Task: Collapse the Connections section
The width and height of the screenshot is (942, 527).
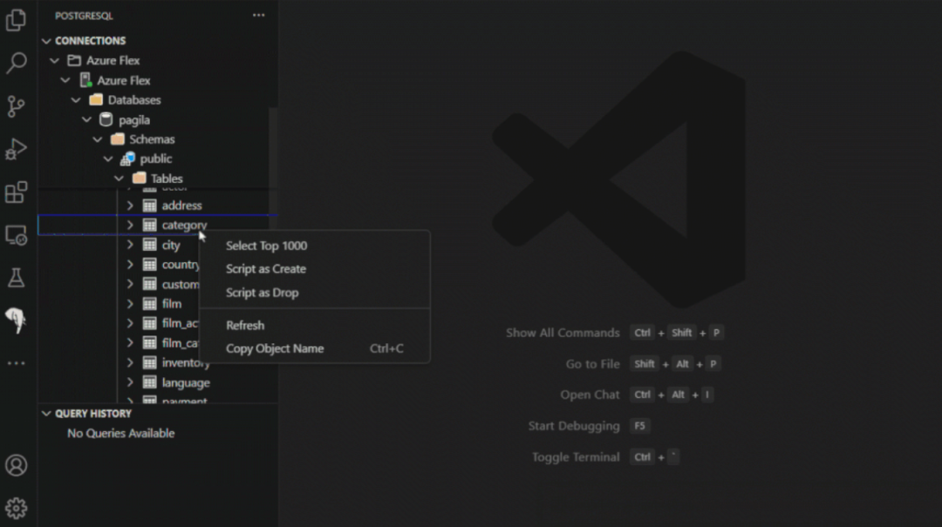Action: [x=46, y=41]
